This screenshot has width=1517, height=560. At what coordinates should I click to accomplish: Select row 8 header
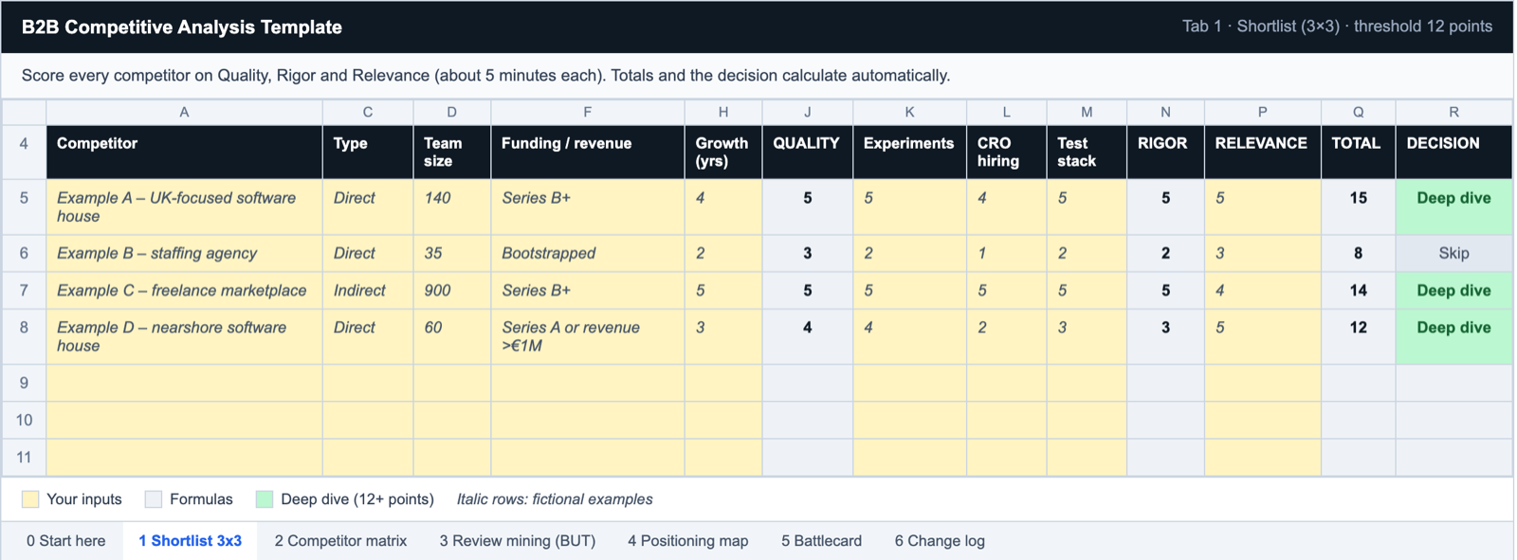click(x=24, y=336)
